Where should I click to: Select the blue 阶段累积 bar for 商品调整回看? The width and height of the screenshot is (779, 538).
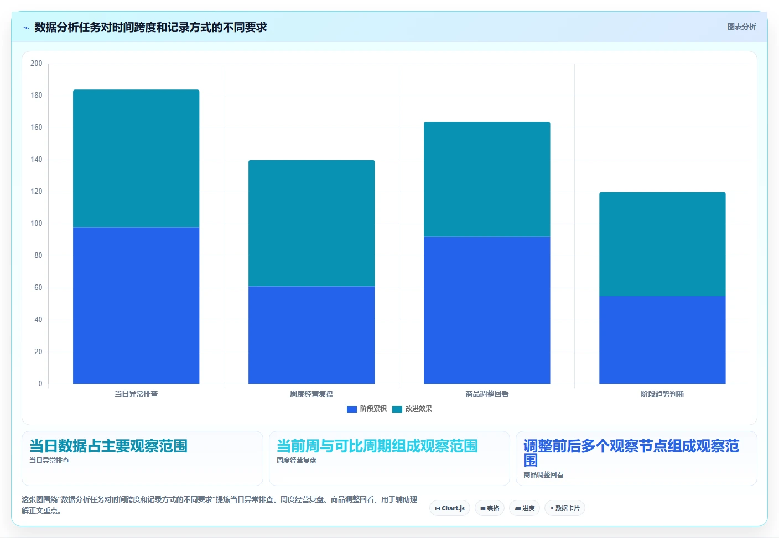(487, 310)
